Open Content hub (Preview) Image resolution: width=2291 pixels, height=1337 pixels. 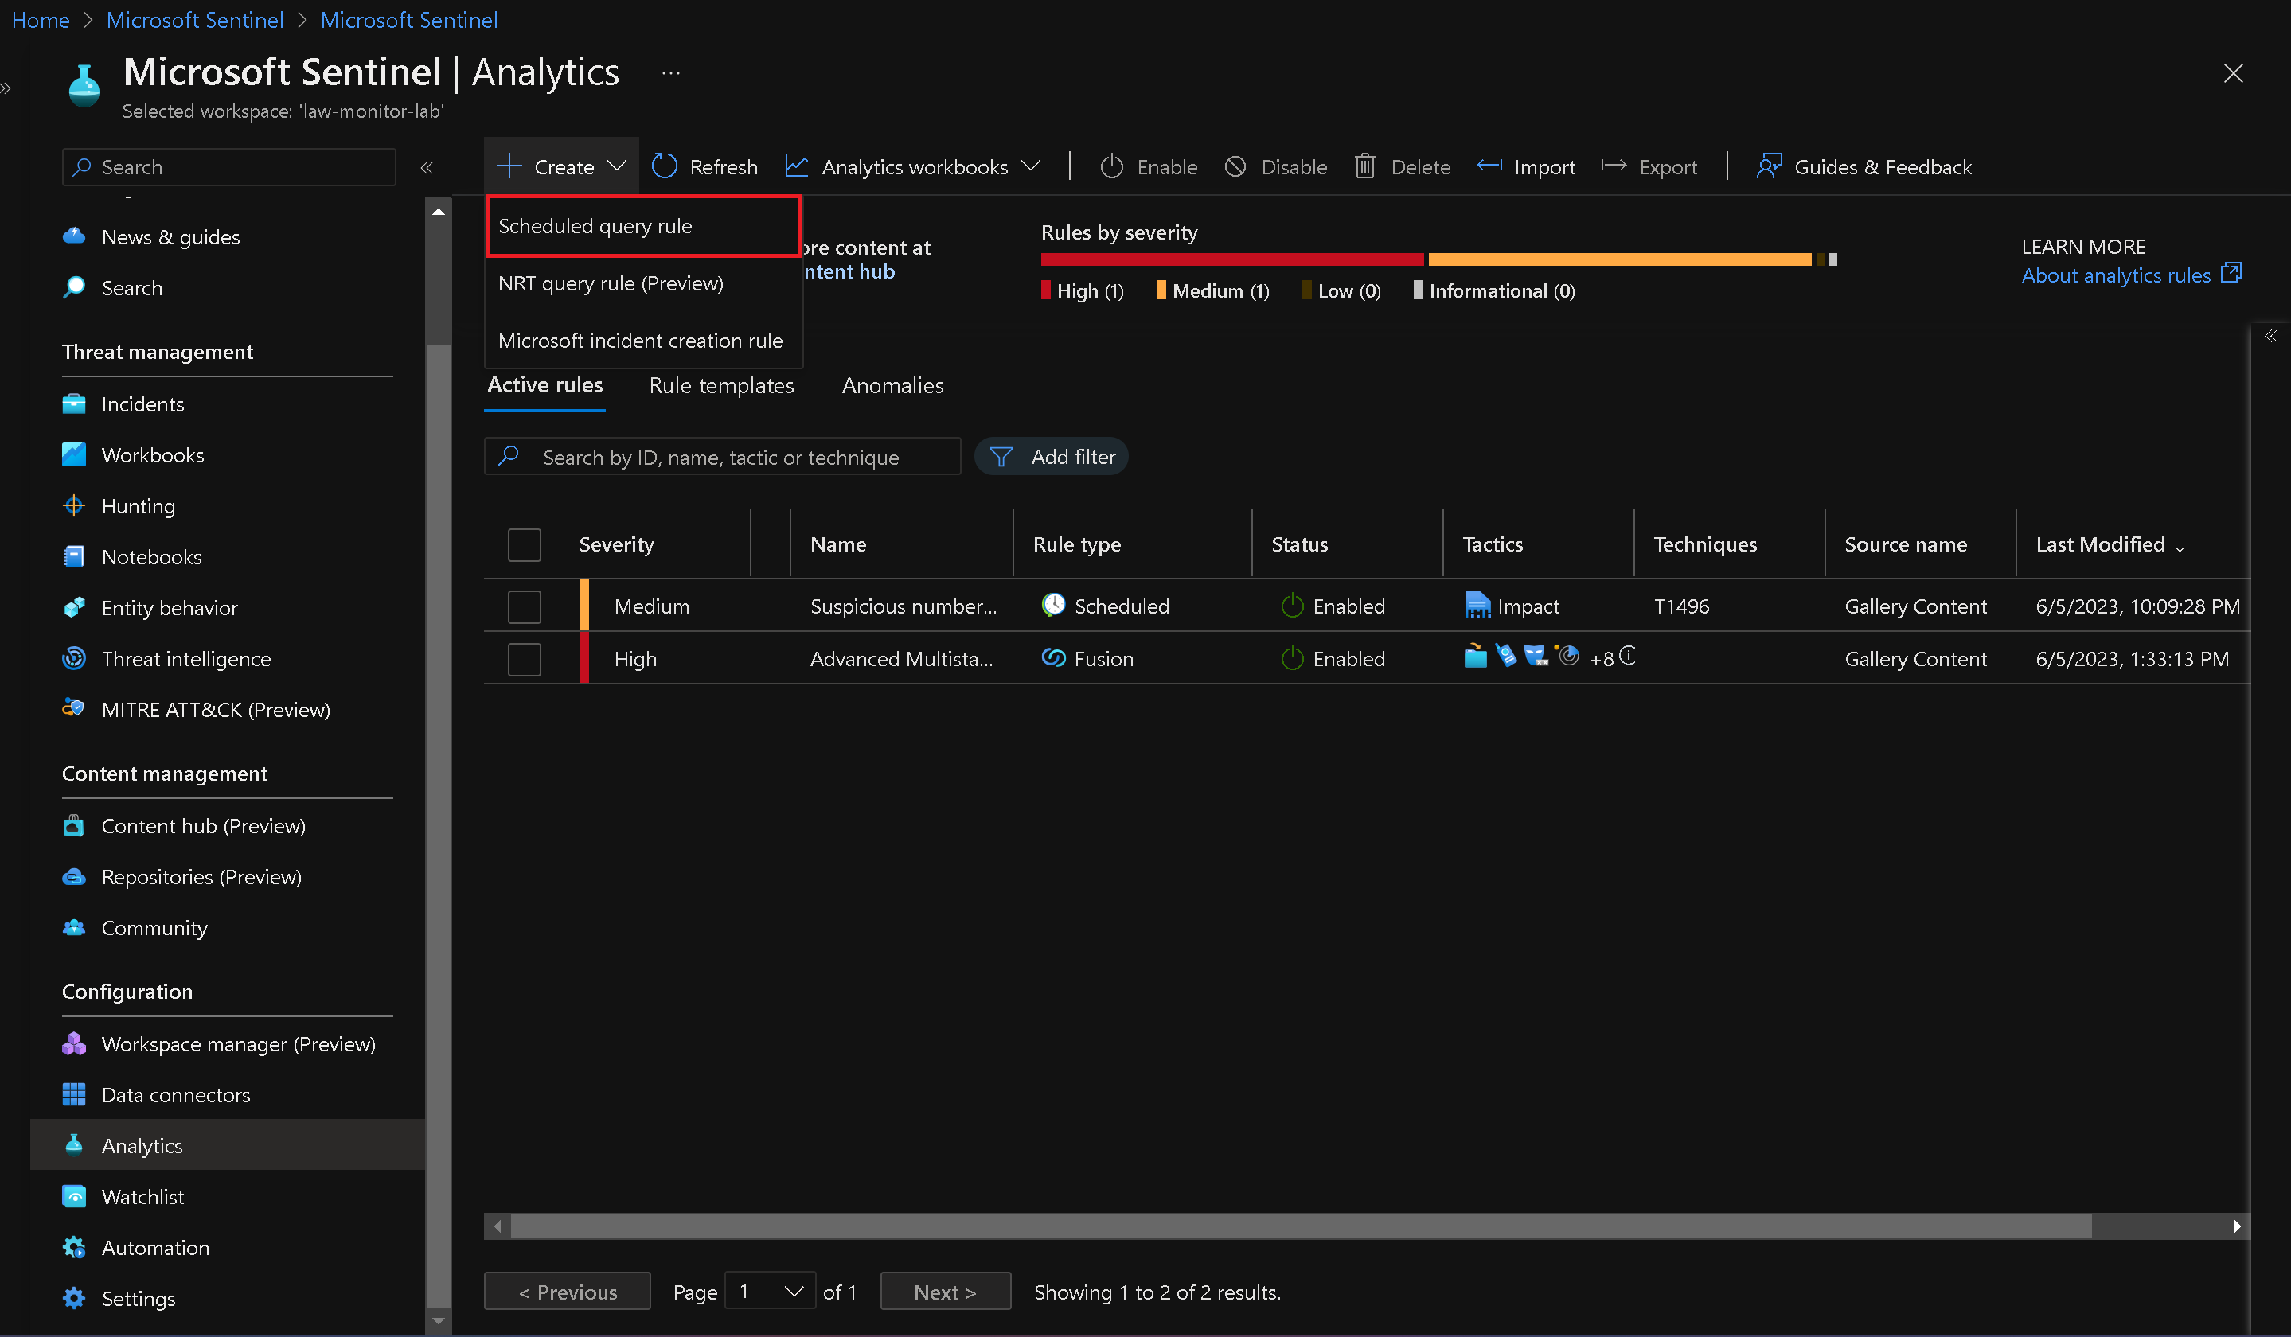204,826
